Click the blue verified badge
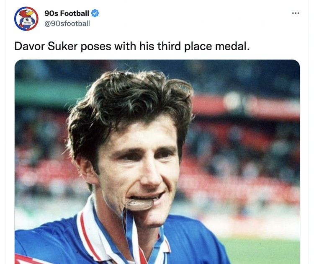 [95, 13]
